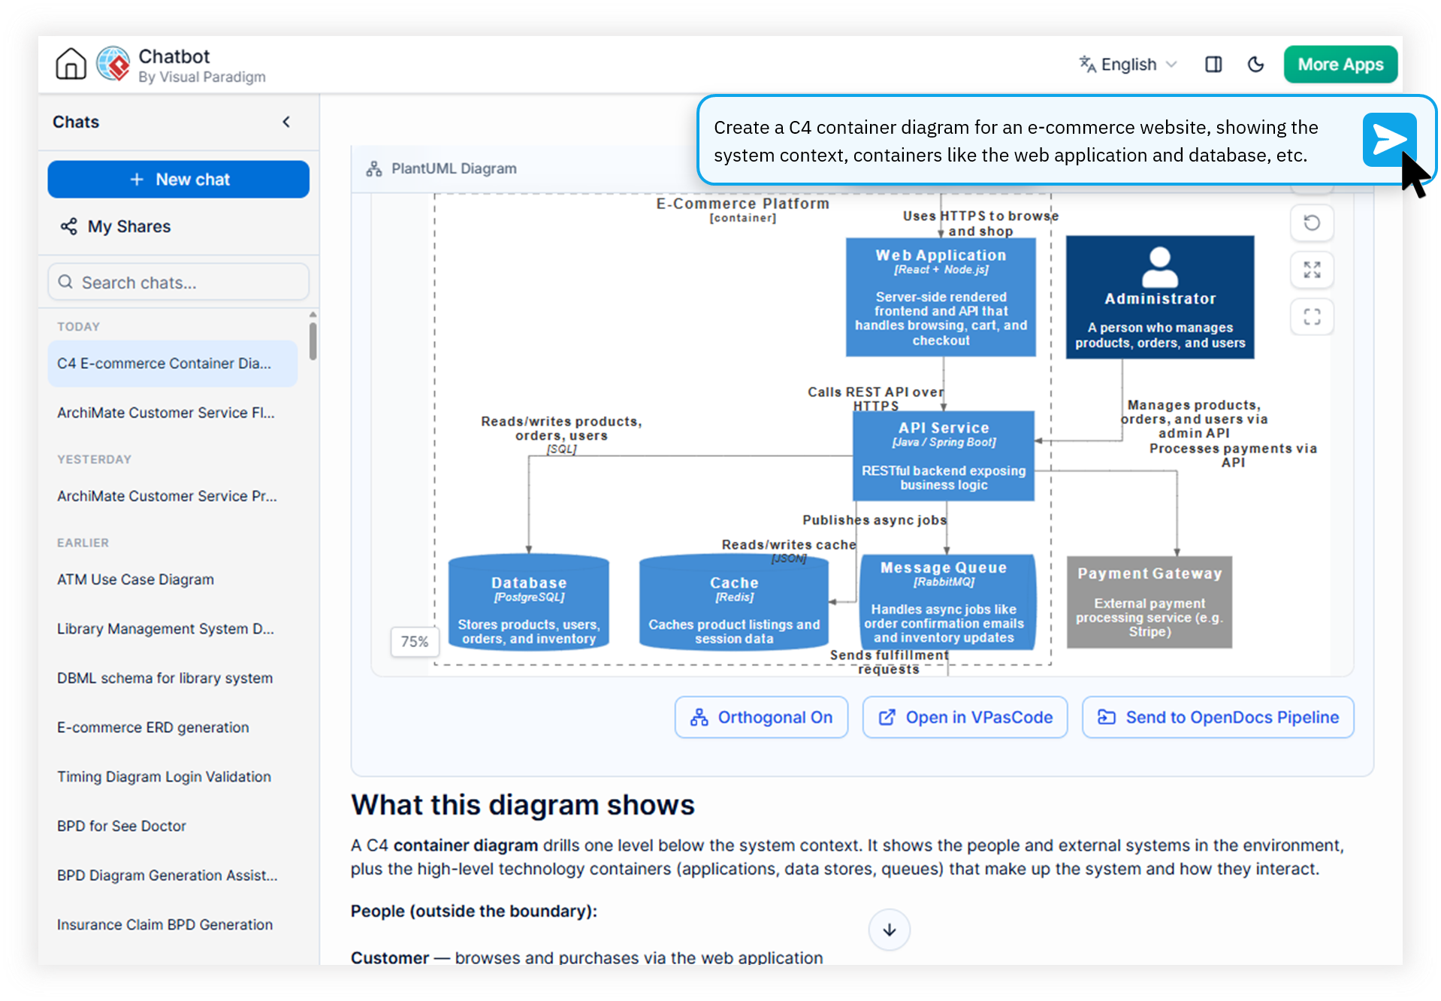1441x1001 pixels.
Task: Jump to bottom with the down-arrow button
Action: pyautogui.click(x=890, y=930)
